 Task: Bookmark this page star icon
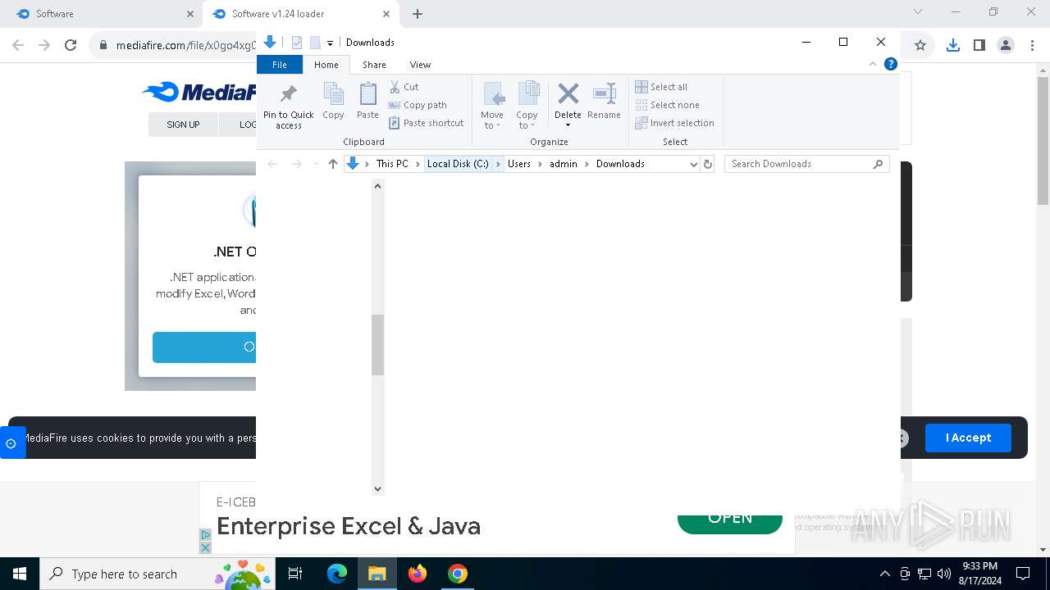point(920,46)
